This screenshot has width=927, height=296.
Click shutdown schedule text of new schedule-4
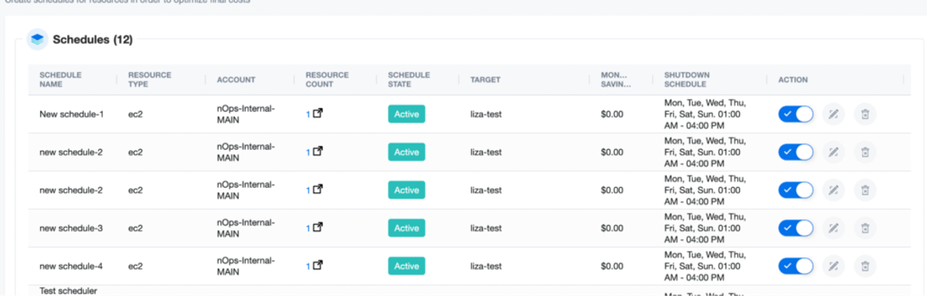click(x=705, y=266)
